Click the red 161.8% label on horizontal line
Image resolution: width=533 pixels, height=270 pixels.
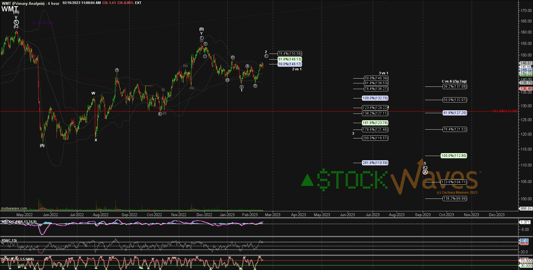point(505,111)
